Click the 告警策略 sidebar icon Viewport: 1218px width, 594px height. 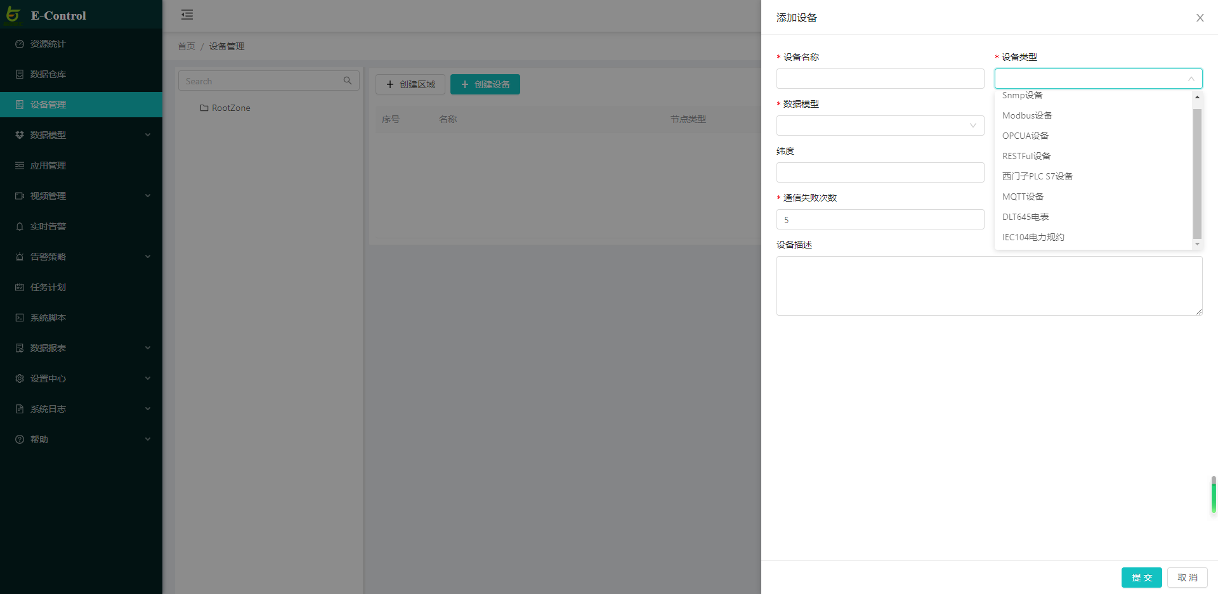click(x=20, y=257)
